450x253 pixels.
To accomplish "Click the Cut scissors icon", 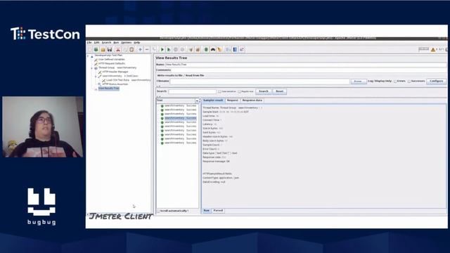I will coord(117,50).
